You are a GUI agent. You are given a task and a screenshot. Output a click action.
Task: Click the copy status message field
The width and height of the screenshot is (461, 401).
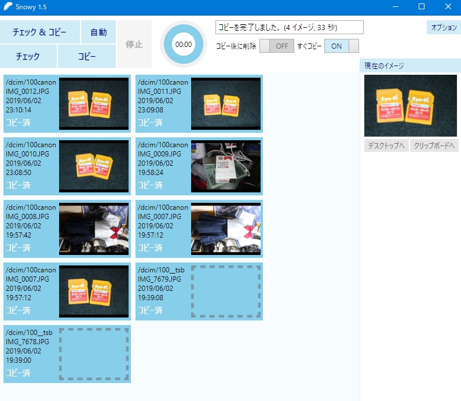click(290, 27)
